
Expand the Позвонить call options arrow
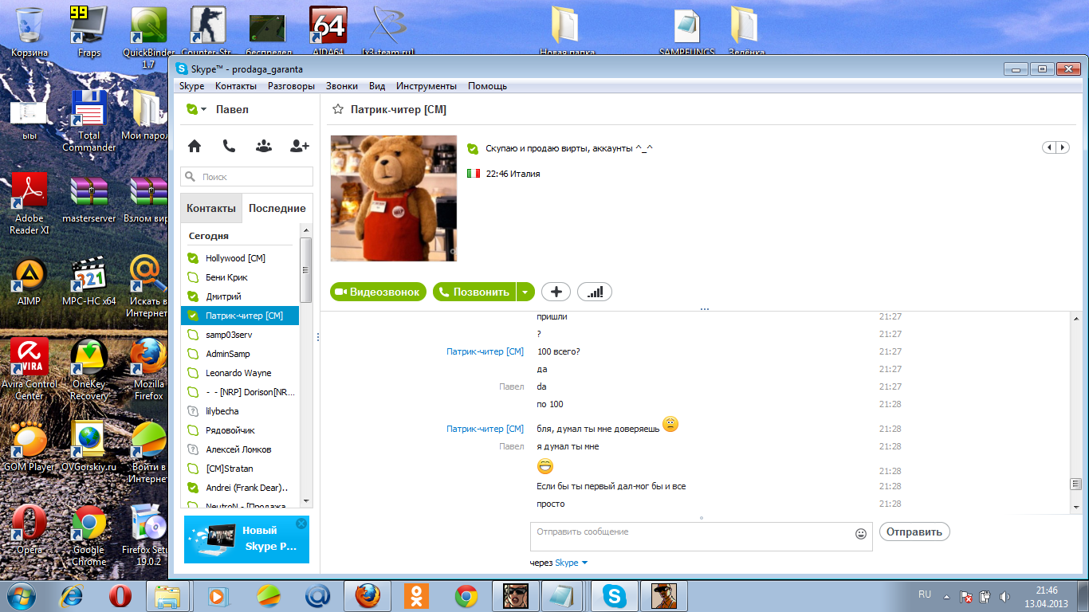click(x=525, y=292)
